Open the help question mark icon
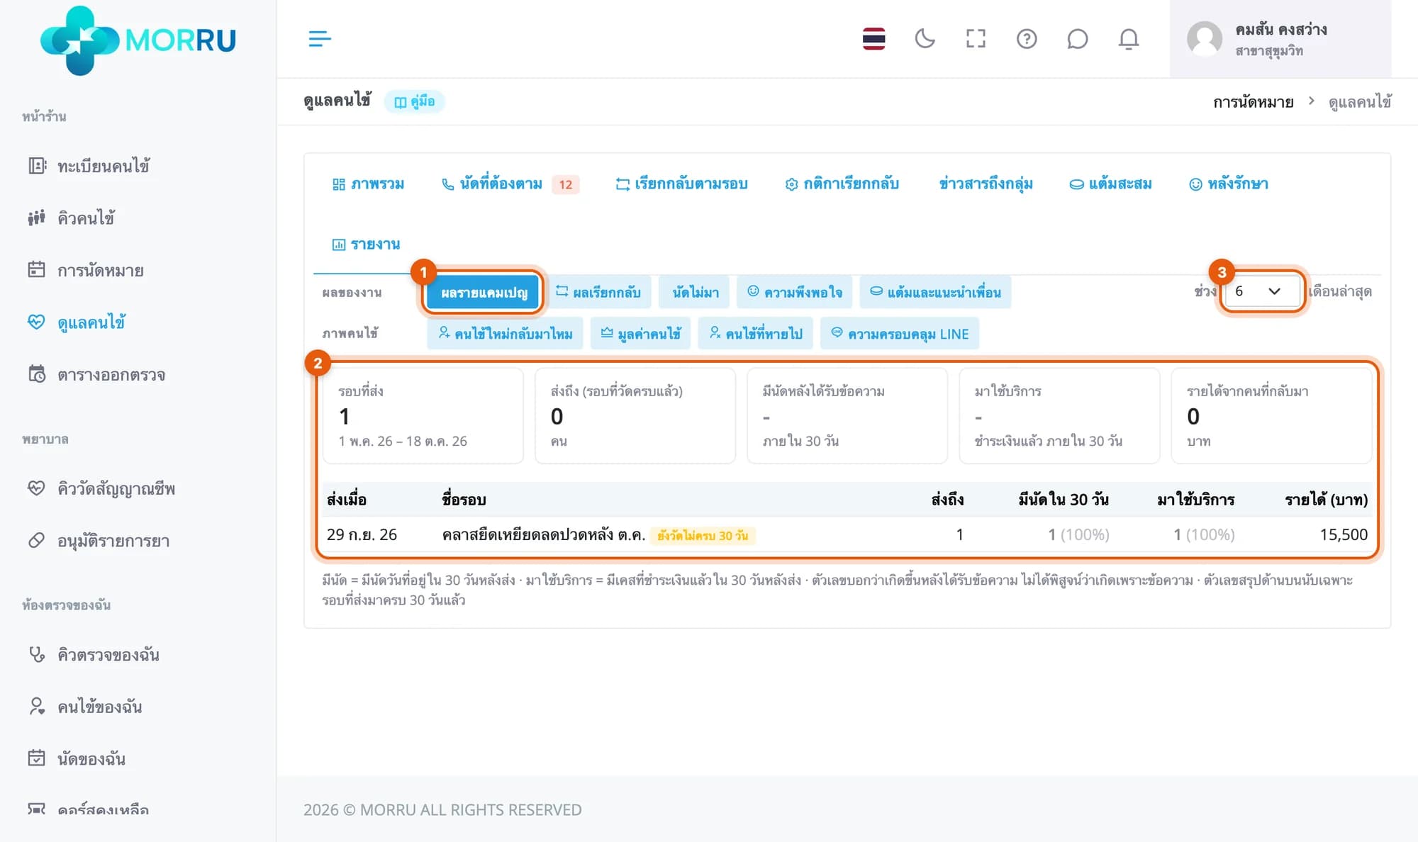 (1027, 38)
